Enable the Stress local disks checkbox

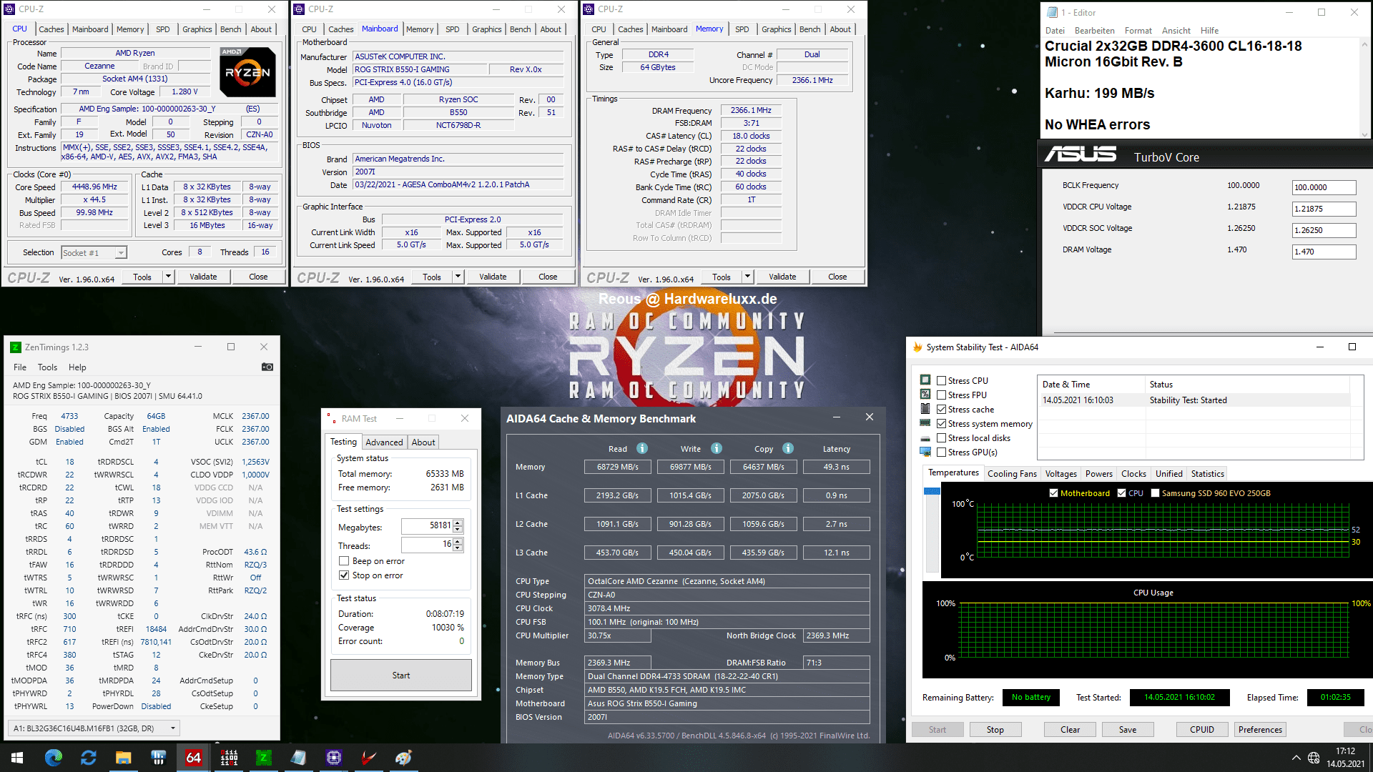coord(942,438)
